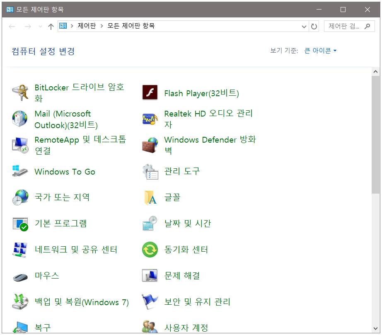Open Windows Defender 방화벽

[210, 145]
